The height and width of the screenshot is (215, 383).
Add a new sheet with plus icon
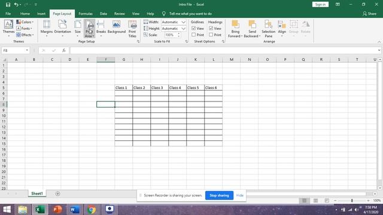point(57,193)
